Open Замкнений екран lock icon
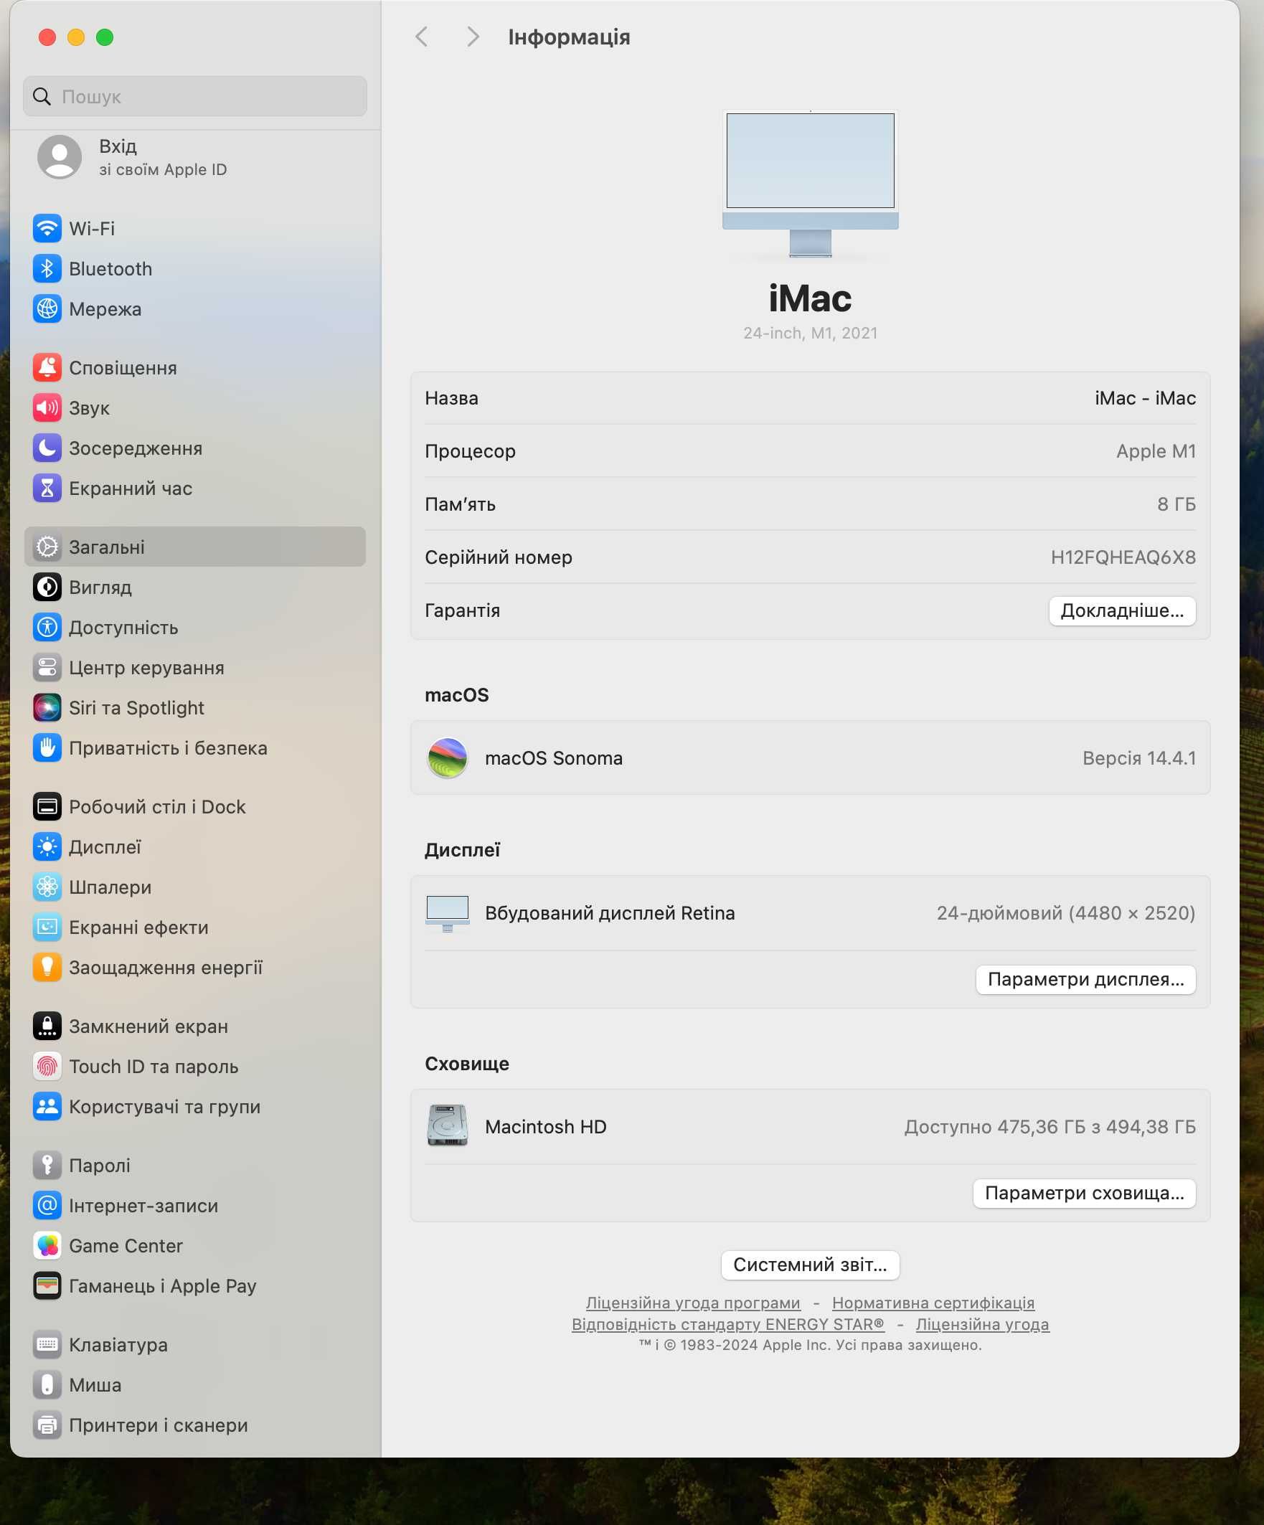1264x1525 pixels. (x=47, y=1026)
